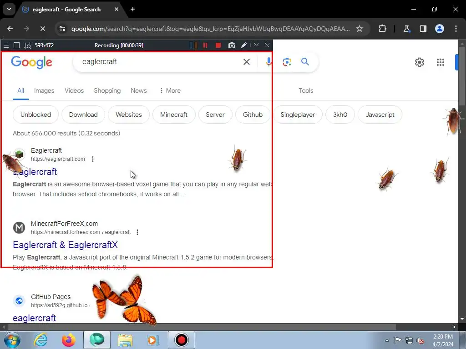The height and width of the screenshot is (349, 466).
Task: Switch to the News tab
Action: point(138,90)
